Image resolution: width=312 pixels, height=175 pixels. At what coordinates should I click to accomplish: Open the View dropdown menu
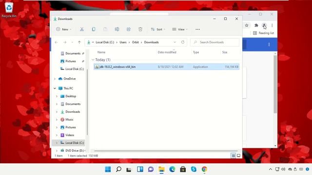[x=180, y=29]
